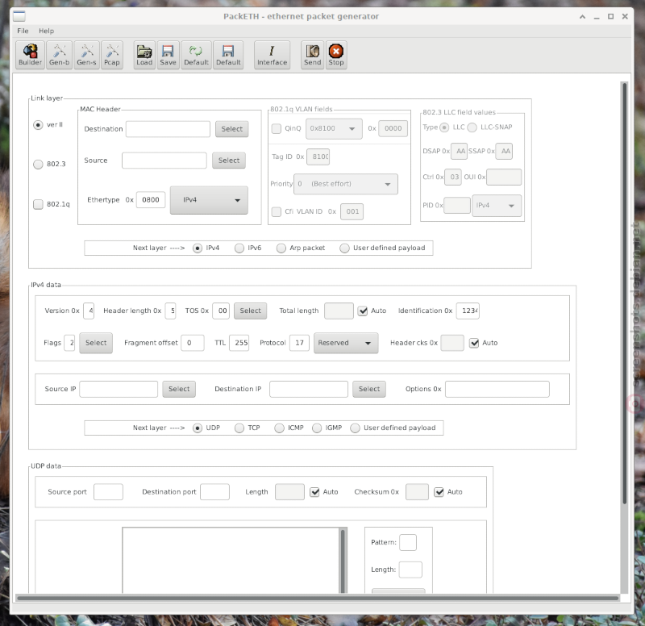The height and width of the screenshot is (626, 645).
Task: Click the Identification field 1234
Action: 468,311
